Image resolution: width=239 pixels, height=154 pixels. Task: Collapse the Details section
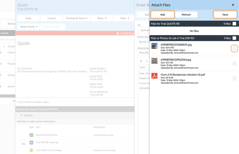click(x=21, y=115)
